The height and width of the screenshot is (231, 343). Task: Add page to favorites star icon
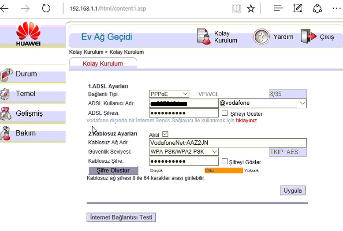coord(251,8)
